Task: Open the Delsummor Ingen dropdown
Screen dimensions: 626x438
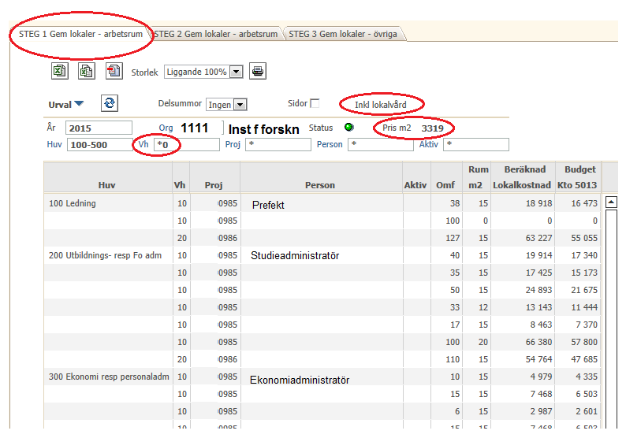Action: (240, 105)
